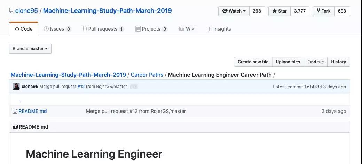362x164 pixels.
Task: Fork this repository
Action: [324, 11]
